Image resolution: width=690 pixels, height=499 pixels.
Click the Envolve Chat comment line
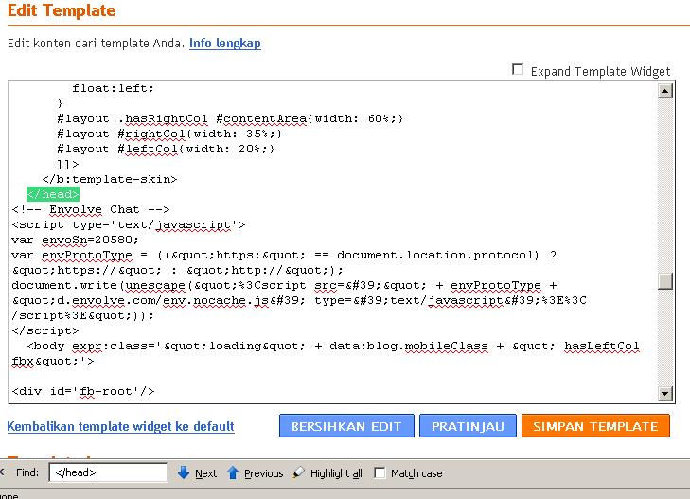(91, 209)
